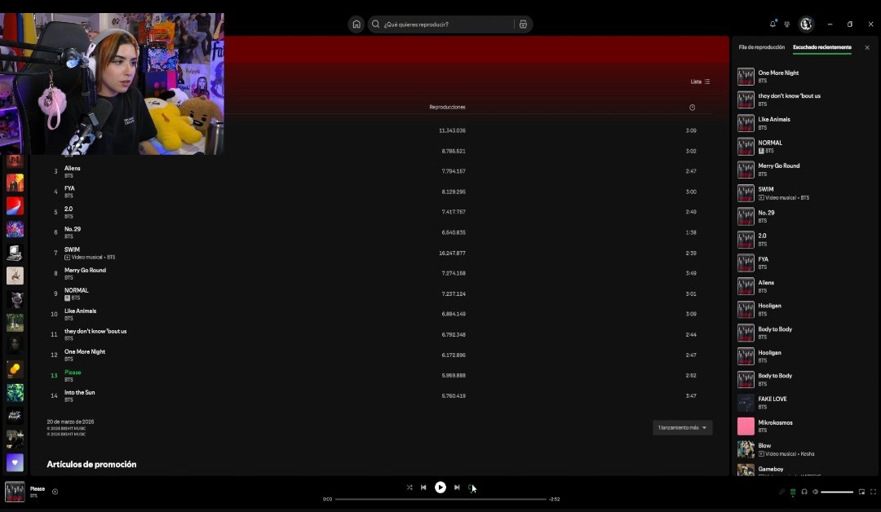This screenshot has height=512, width=881.
Task: Select the green Please track 13 title
Action: coord(73,373)
